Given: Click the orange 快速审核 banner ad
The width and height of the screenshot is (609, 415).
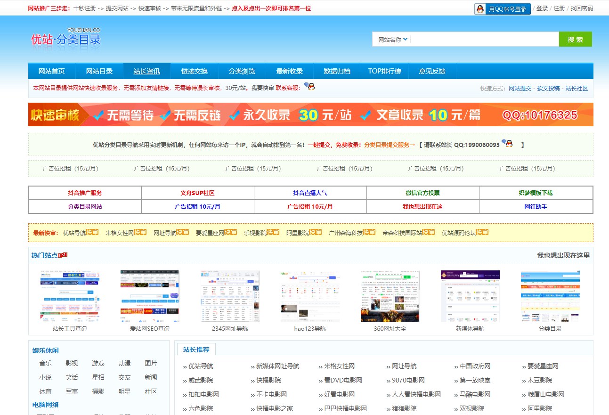Looking at the screenshot, I should [x=310, y=114].
